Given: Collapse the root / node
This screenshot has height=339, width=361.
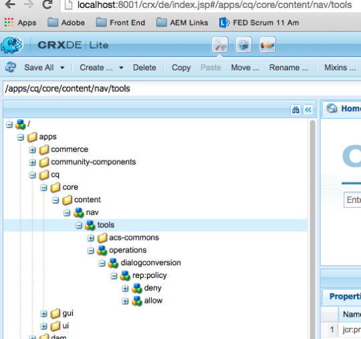Looking at the screenshot, I should coord(9,125).
